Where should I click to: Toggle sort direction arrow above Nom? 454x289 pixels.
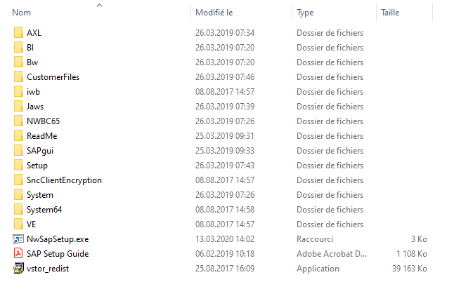tap(99, 5)
